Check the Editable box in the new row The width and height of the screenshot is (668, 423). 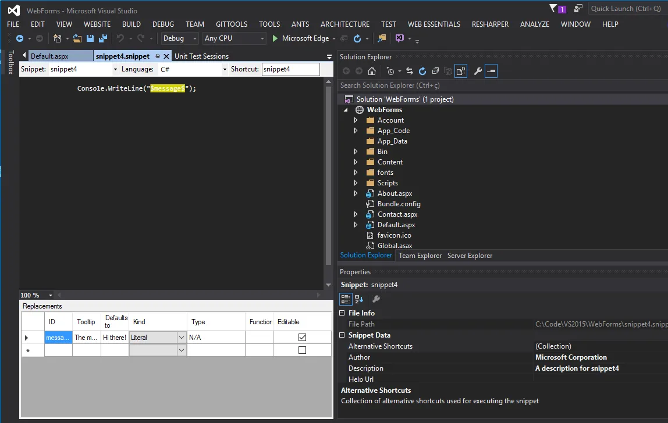[x=302, y=350]
